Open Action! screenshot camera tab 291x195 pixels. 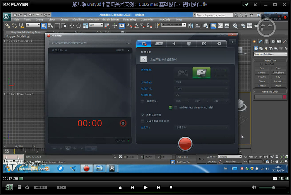[204, 44]
